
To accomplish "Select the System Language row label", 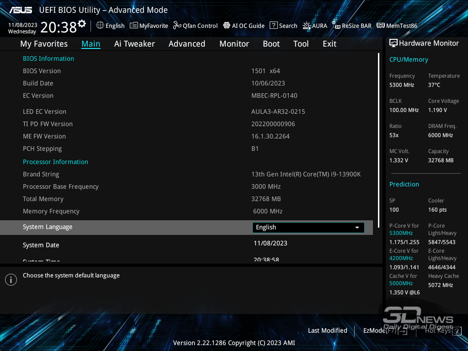I will click(48, 227).
